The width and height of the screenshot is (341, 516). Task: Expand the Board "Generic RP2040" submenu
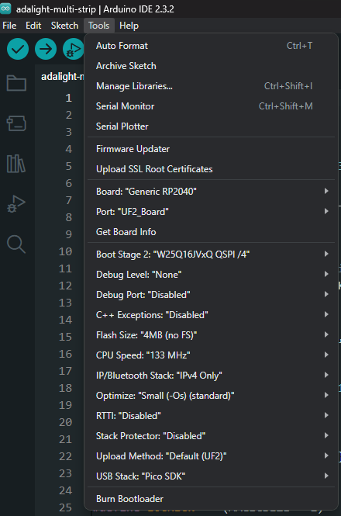tap(211, 191)
